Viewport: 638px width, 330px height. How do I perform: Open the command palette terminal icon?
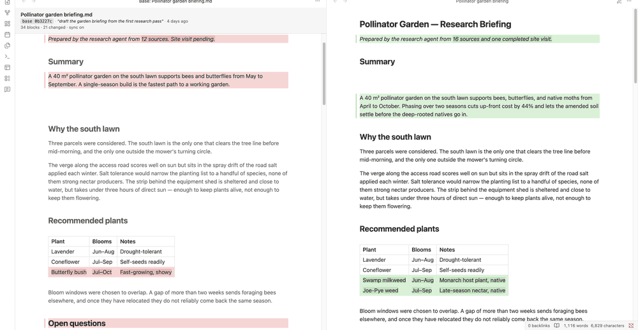[7, 57]
